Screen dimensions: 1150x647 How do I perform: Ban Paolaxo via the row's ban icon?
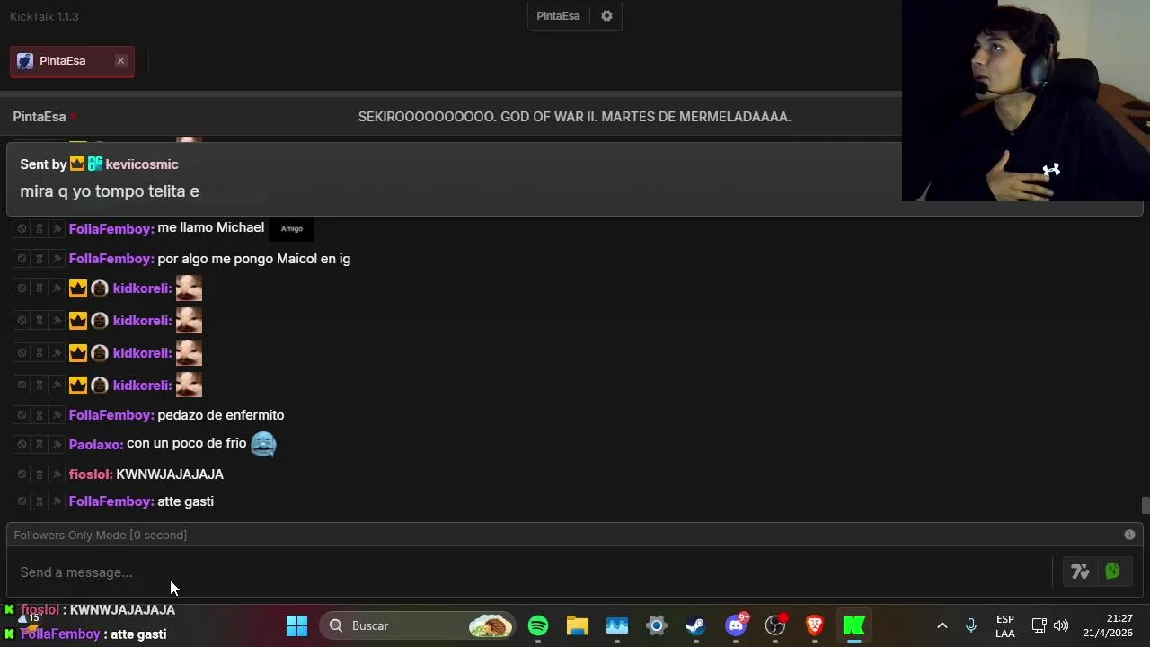coord(22,444)
